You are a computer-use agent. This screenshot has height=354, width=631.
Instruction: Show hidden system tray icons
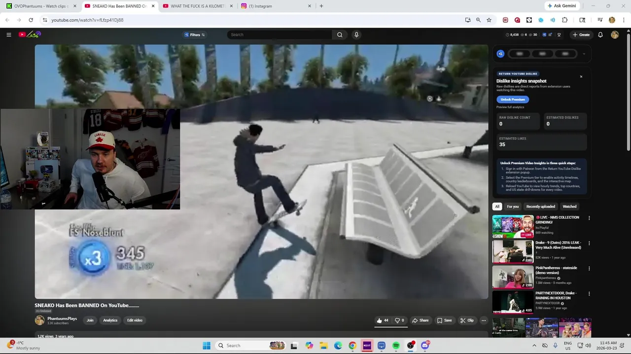(x=534, y=346)
